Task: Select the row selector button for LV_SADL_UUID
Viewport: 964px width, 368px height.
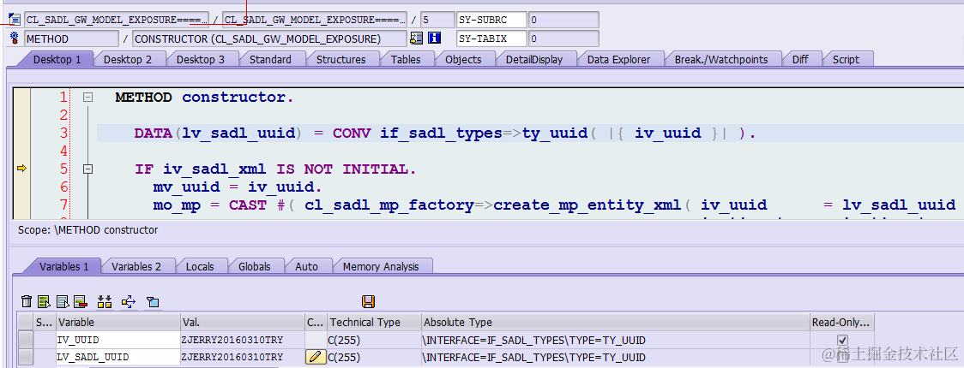Action: pos(25,357)
